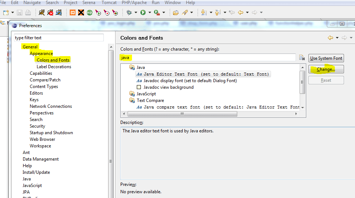Click the feather icon with restart arrow

(x=115, y=12)
